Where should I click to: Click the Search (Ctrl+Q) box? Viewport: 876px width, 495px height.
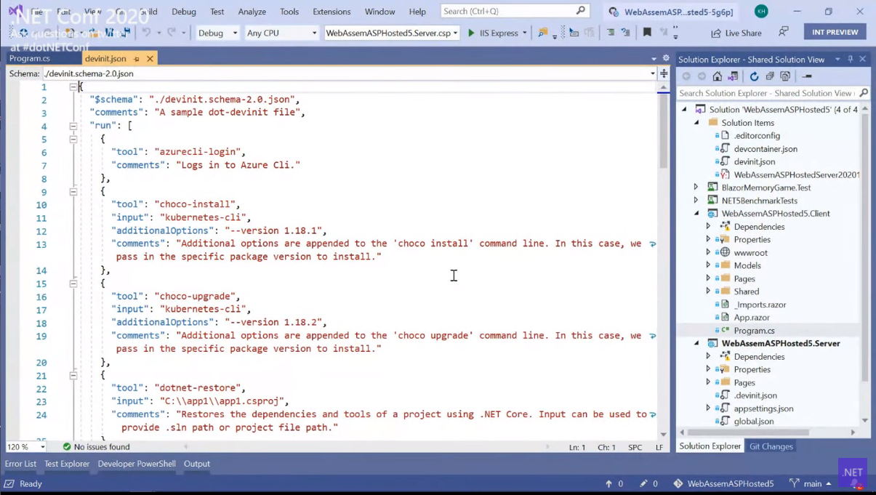click(515, 11)
